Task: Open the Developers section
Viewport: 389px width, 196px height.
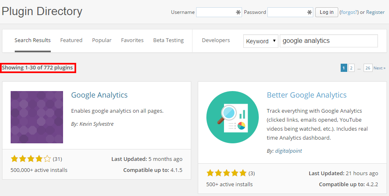Action: coord(216,40)
